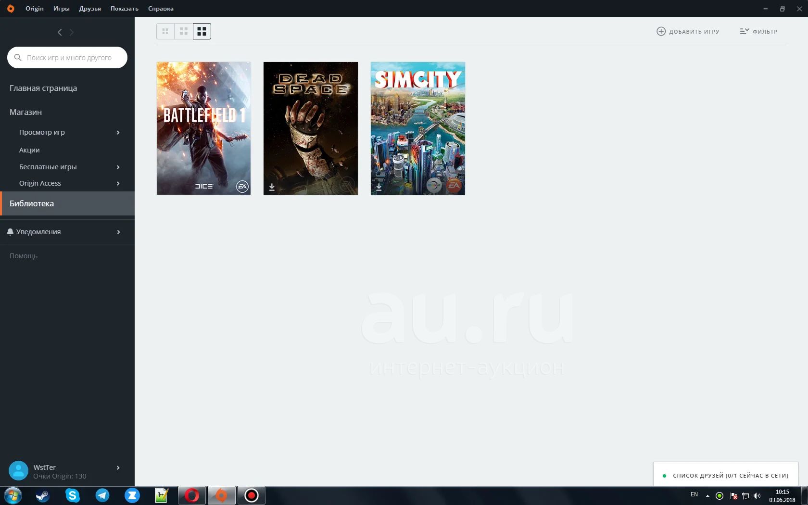
Task: Open Telegram from the taskbar
Action: point(102,495)
